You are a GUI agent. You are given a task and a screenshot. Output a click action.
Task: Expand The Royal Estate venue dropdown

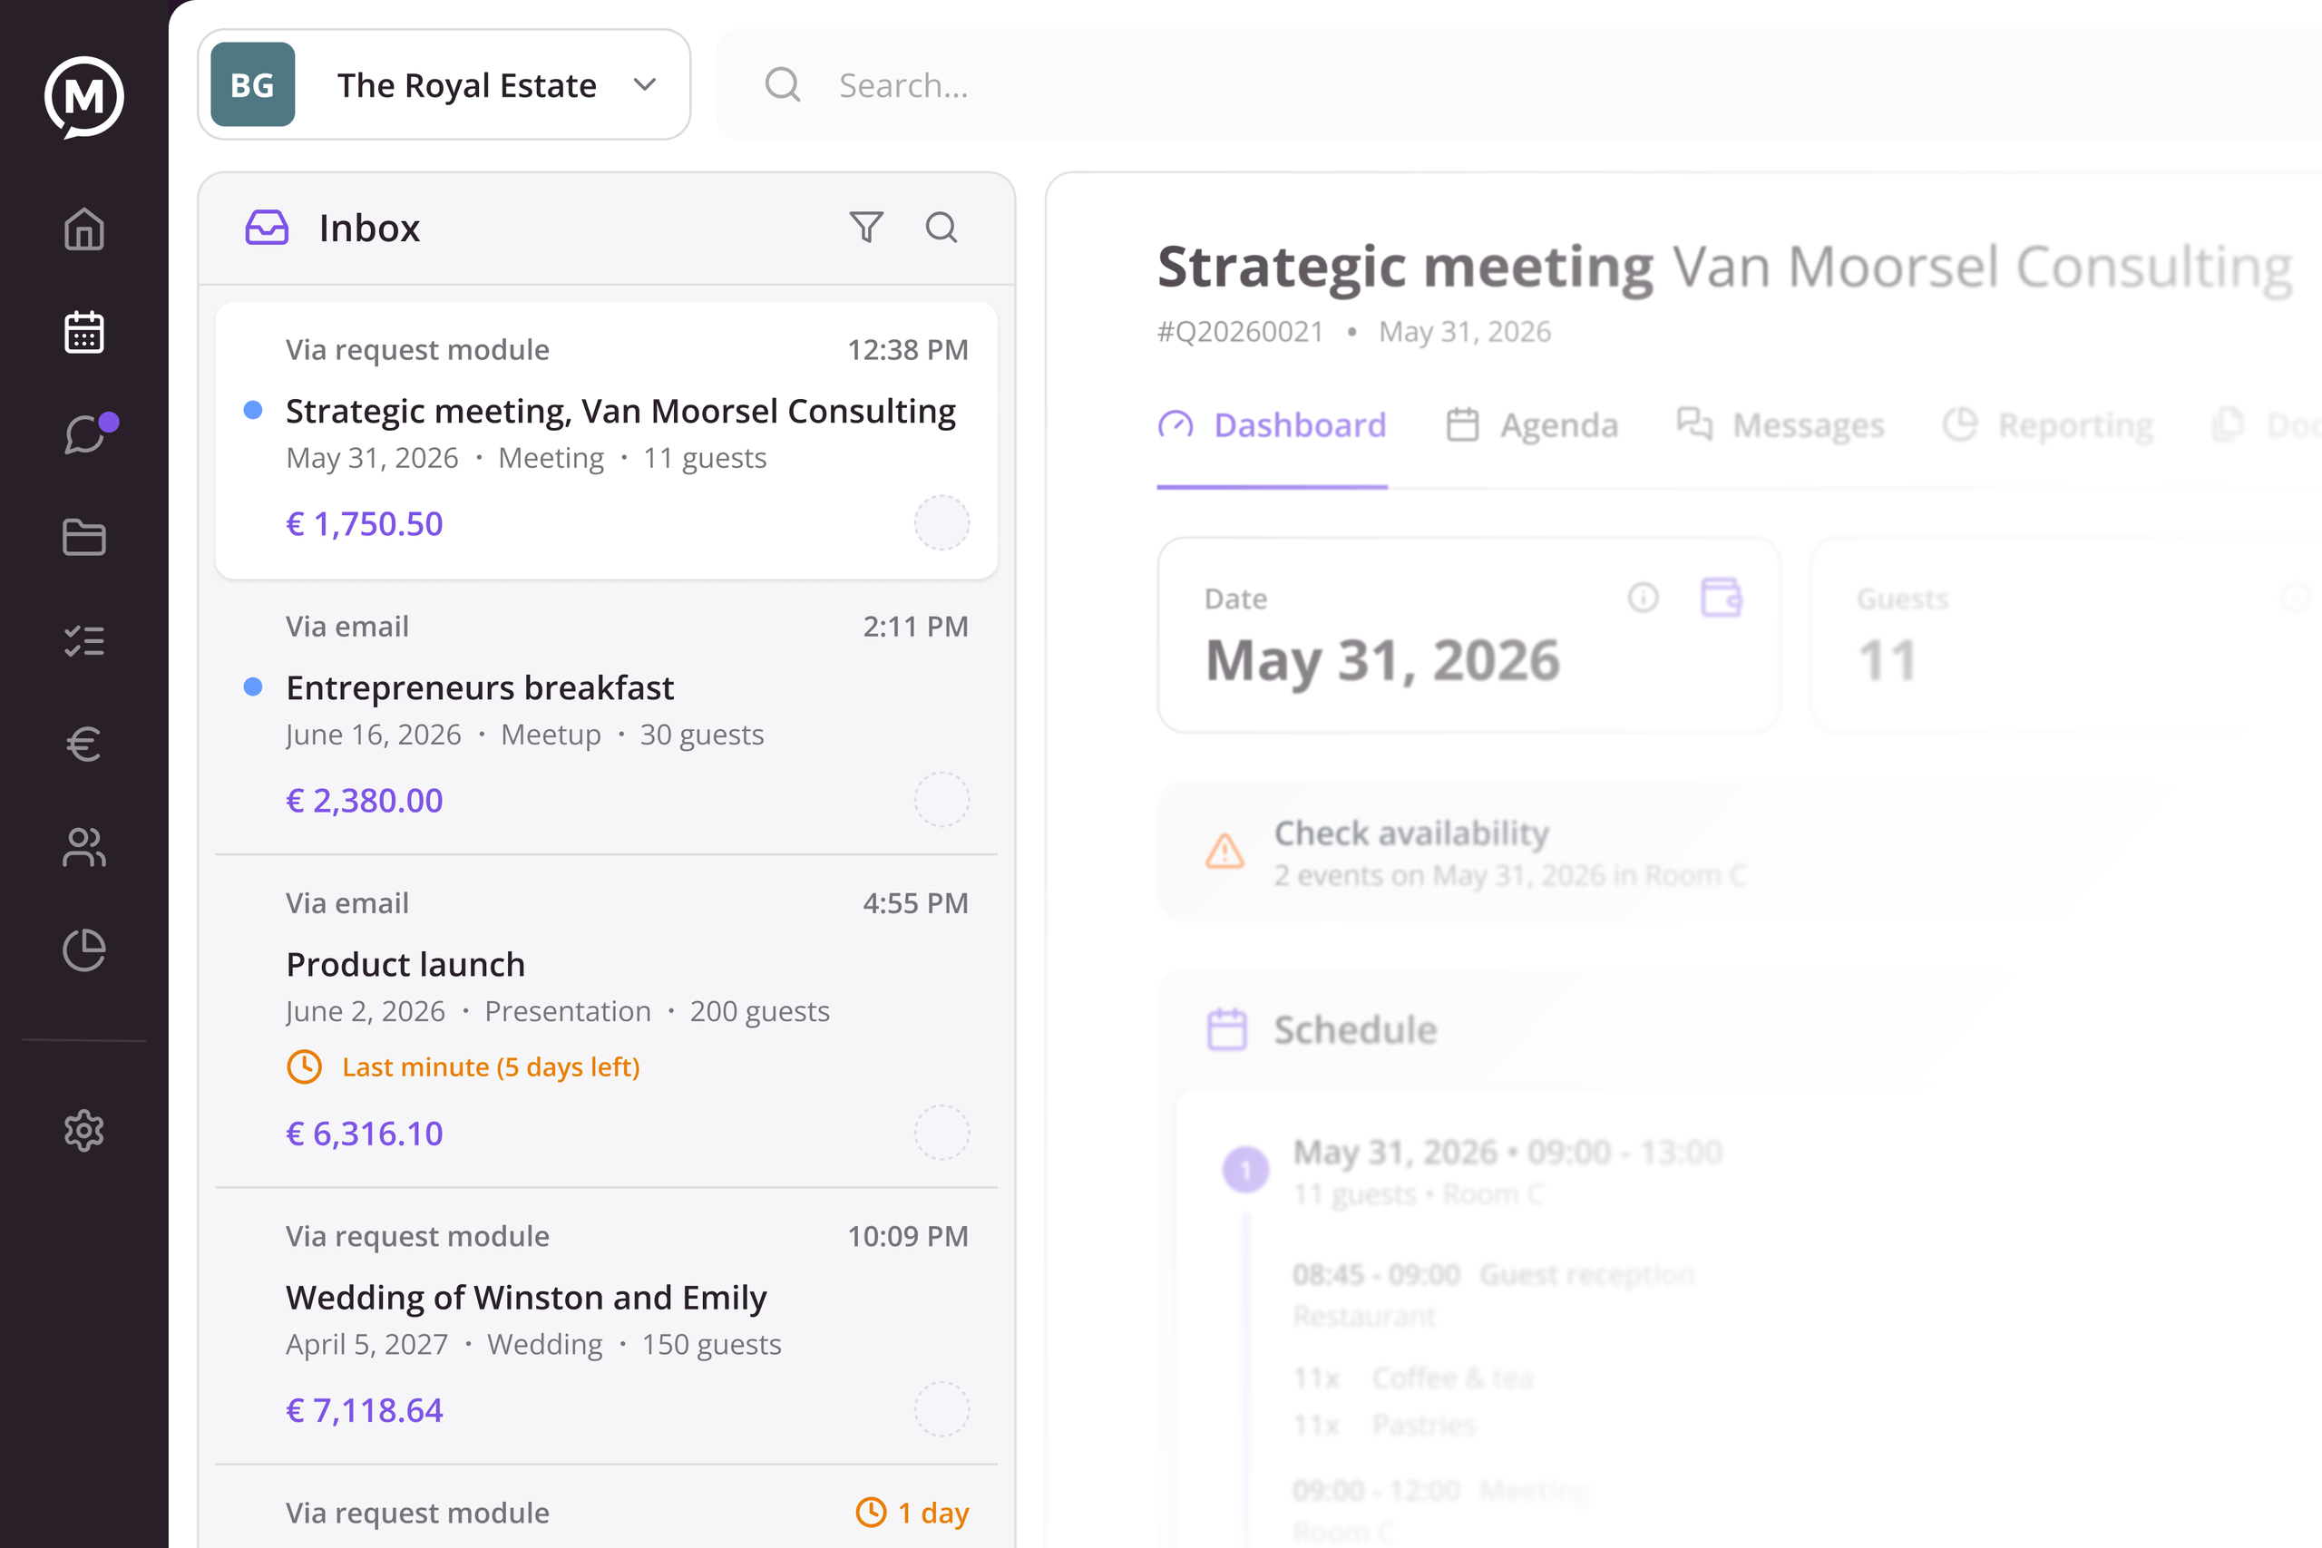(444, 85)
